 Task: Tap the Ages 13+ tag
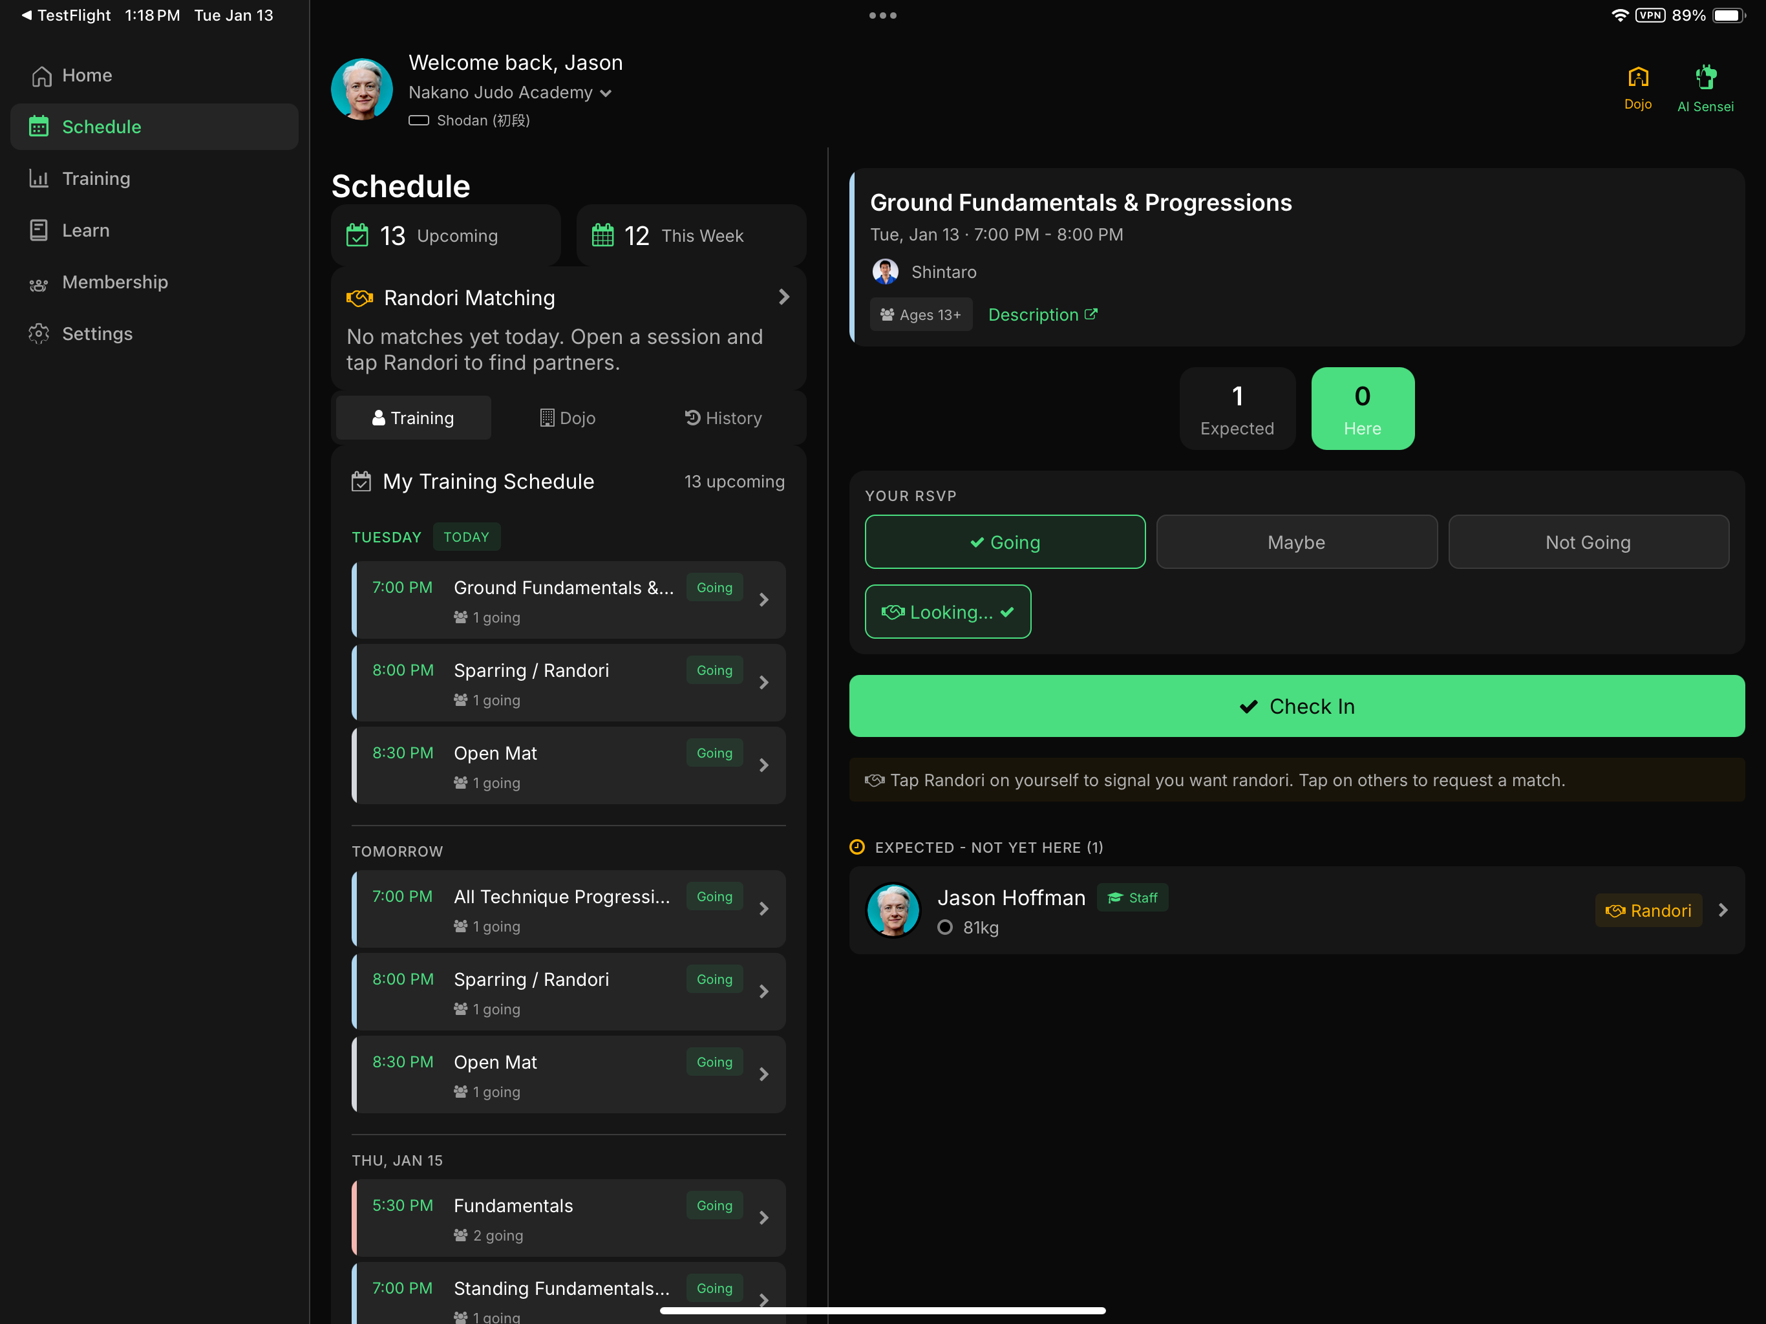921,315
